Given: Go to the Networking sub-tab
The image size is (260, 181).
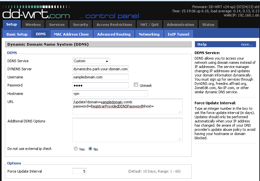Looking at the screenshot, I should click(149, 34).
